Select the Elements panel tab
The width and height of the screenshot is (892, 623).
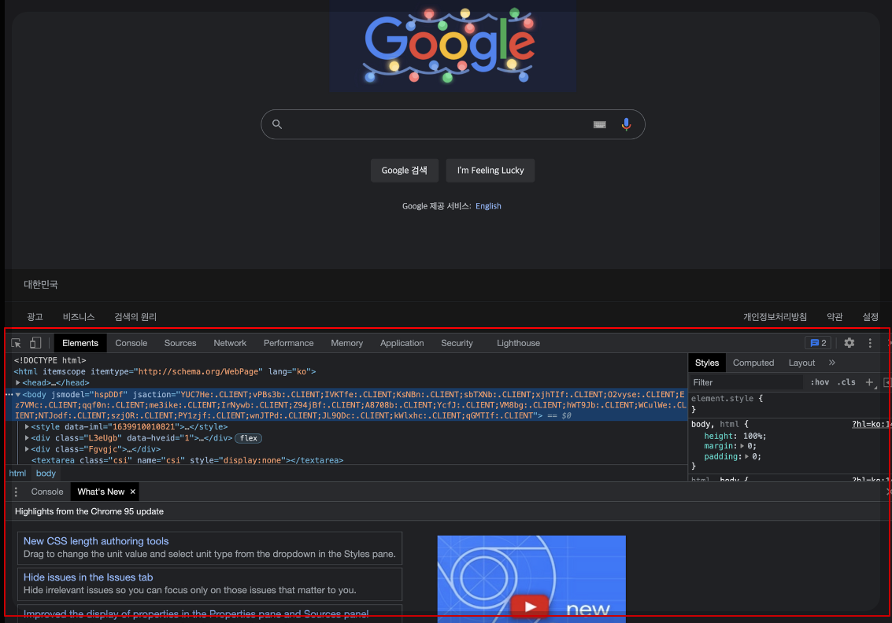point(80,343)
